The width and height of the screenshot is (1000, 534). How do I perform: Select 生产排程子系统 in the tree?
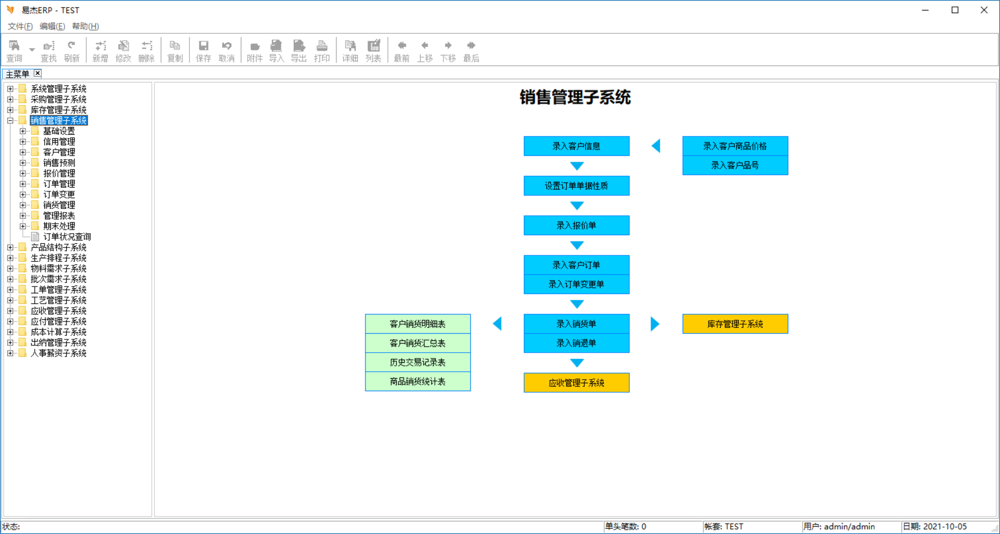58,258
